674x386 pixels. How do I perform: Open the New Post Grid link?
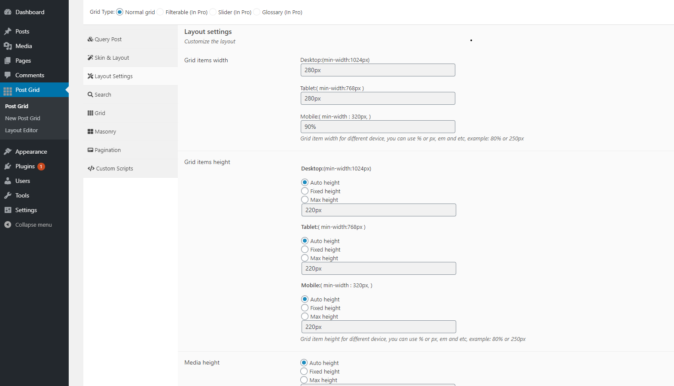click(x=23, y=118)
